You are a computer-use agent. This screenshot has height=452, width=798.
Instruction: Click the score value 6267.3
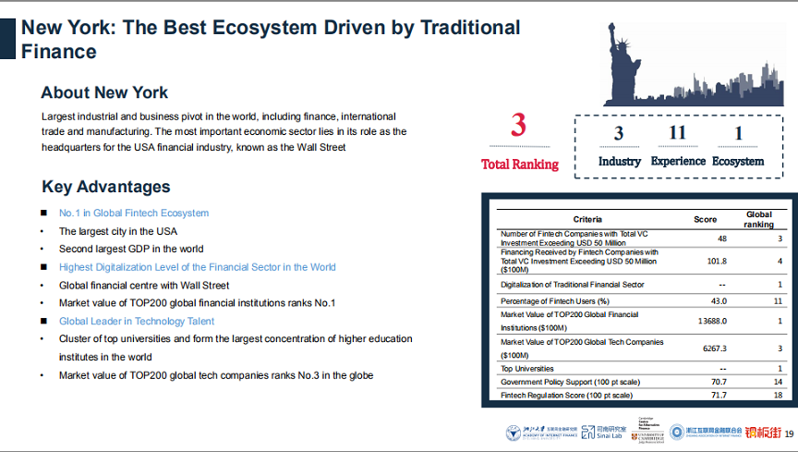click(x=715, y=348)
